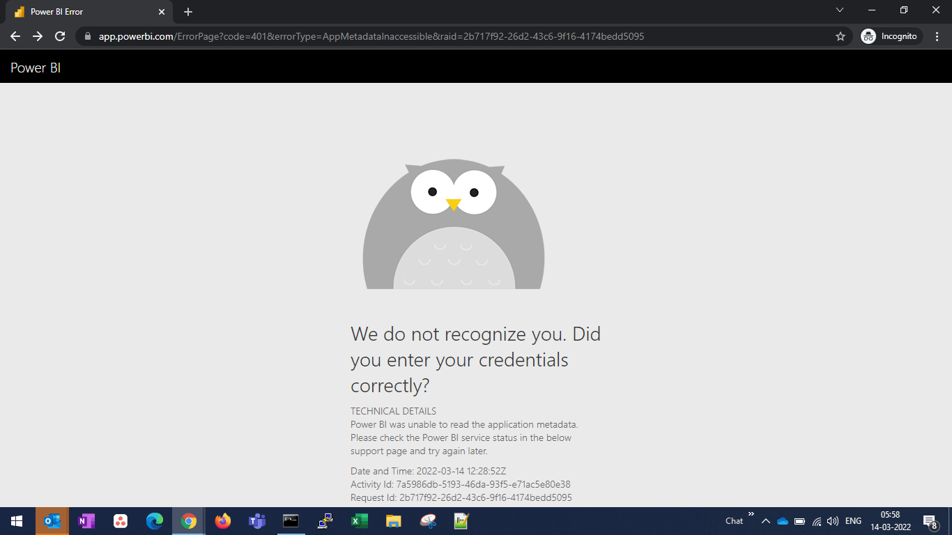The height and width of the screenshot is (535, 952).
Task: Select the Power BI Error tab
Action: point(91,12)
